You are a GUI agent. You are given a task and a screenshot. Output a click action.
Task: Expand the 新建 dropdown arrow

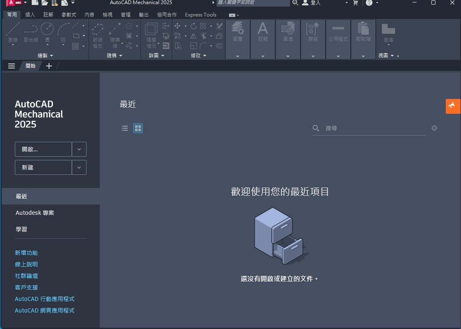coord(79,167)
